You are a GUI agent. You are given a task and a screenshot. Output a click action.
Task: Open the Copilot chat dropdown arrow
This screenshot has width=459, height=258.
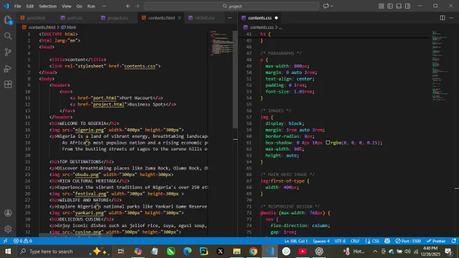(331, 6)
